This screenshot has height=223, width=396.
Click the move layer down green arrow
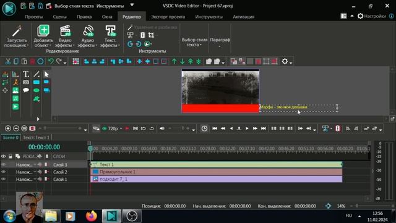(183, 61)
